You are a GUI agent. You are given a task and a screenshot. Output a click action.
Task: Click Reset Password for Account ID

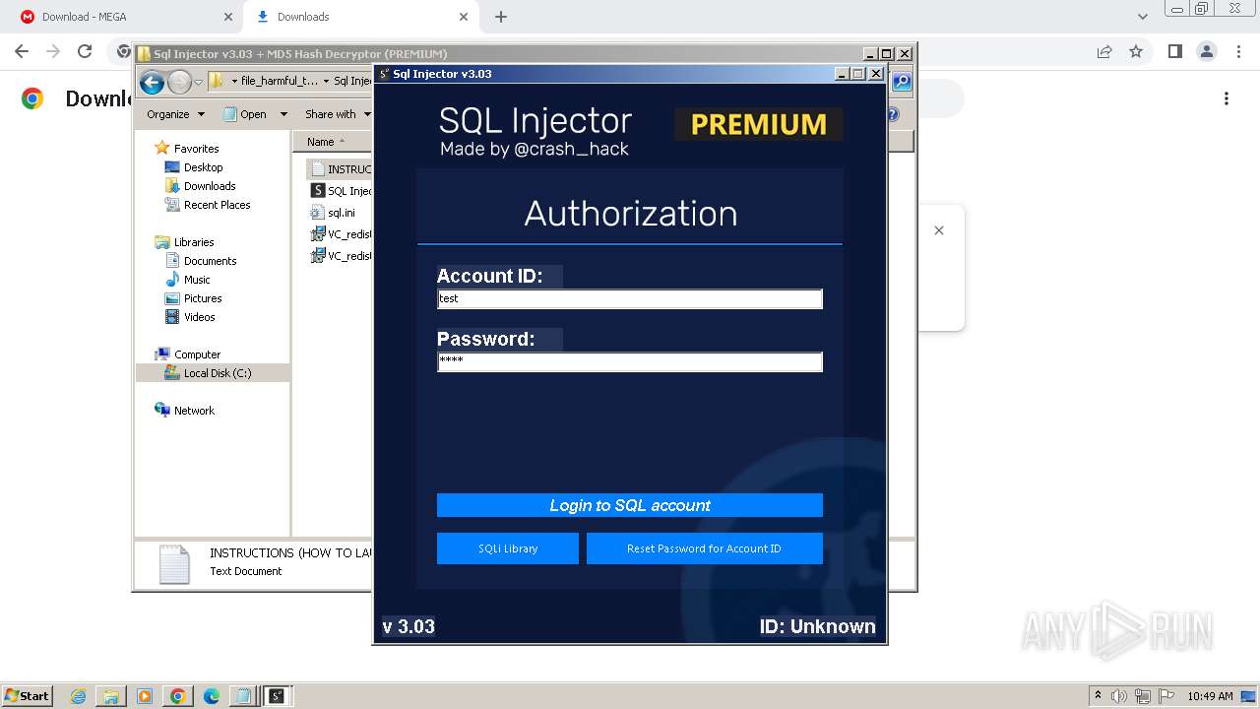click(x=705, y=548)
